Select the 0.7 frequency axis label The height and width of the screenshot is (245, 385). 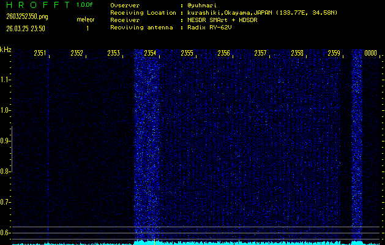(x=6, y=202)
